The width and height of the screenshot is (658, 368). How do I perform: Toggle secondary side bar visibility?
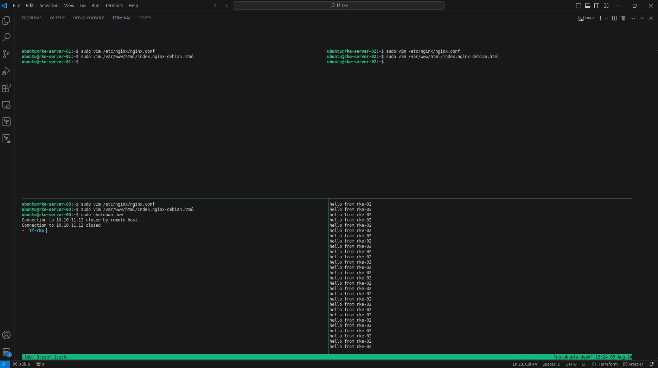tap(597, 6)
